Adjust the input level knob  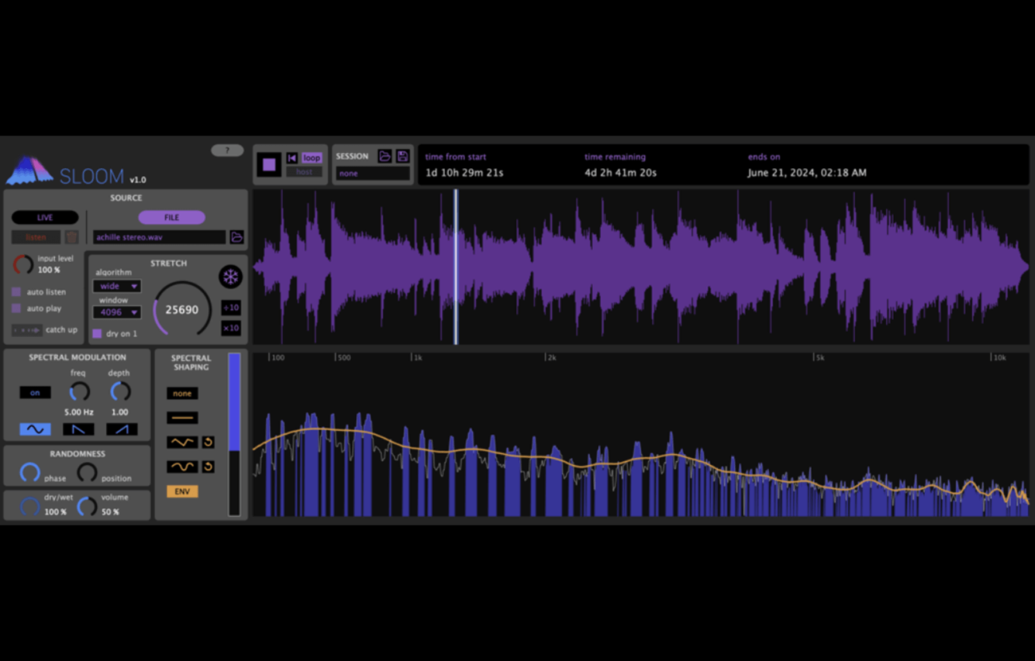[23, 264]
